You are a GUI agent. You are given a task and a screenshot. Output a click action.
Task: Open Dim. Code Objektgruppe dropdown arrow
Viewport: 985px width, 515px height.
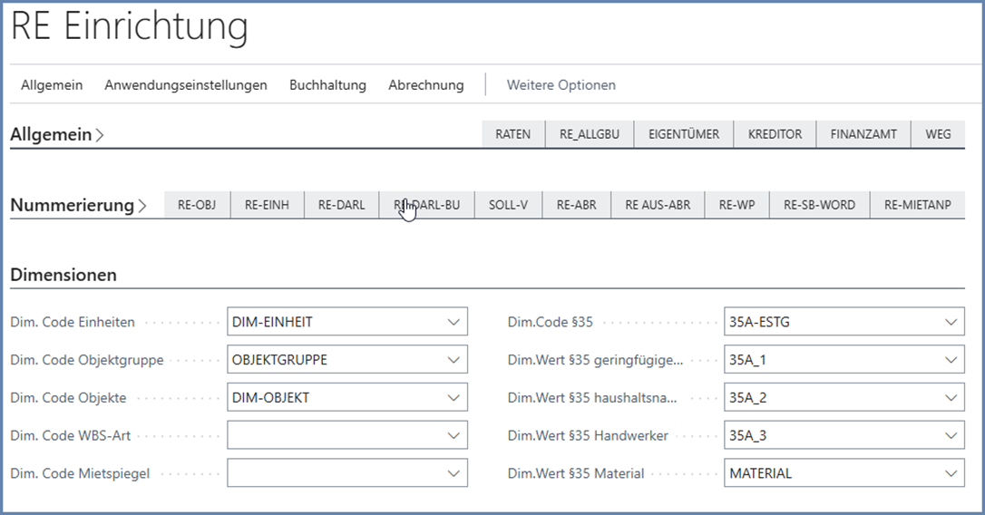tap(453, 360)
